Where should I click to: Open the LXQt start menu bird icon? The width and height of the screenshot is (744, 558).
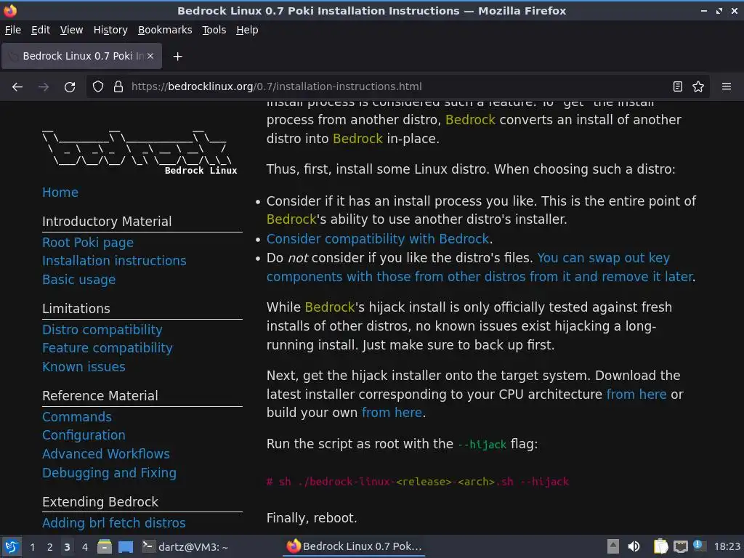coord(12,546)
